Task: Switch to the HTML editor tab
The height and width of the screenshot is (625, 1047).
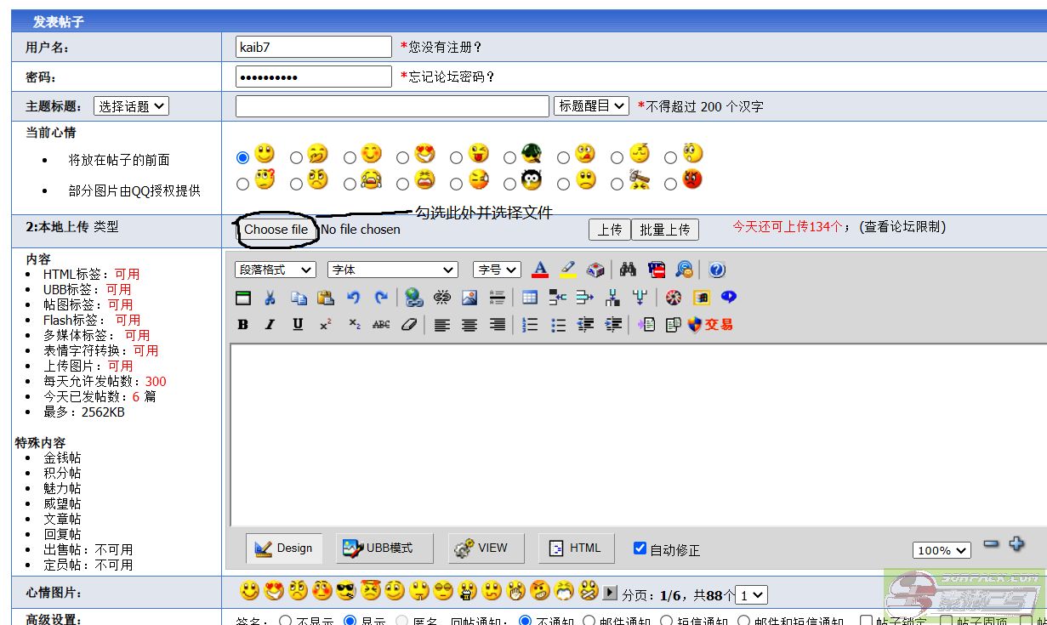Action: tap(576, 548)
